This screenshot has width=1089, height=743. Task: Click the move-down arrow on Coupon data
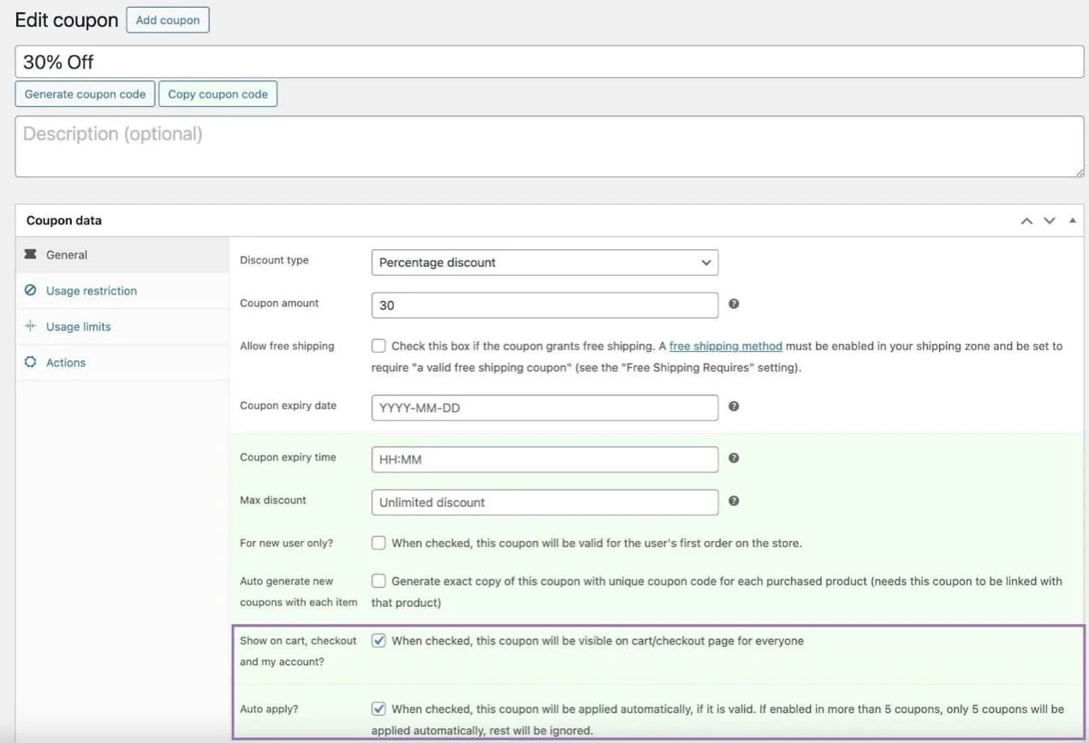[1048, 220]
